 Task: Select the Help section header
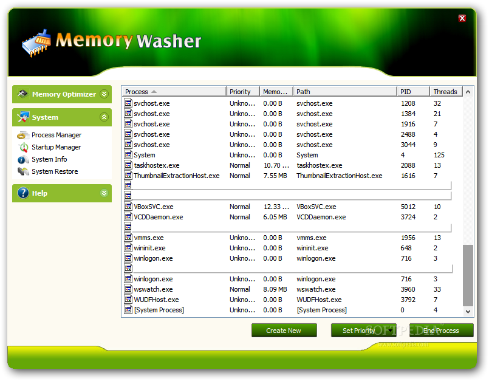coord(62,193)
